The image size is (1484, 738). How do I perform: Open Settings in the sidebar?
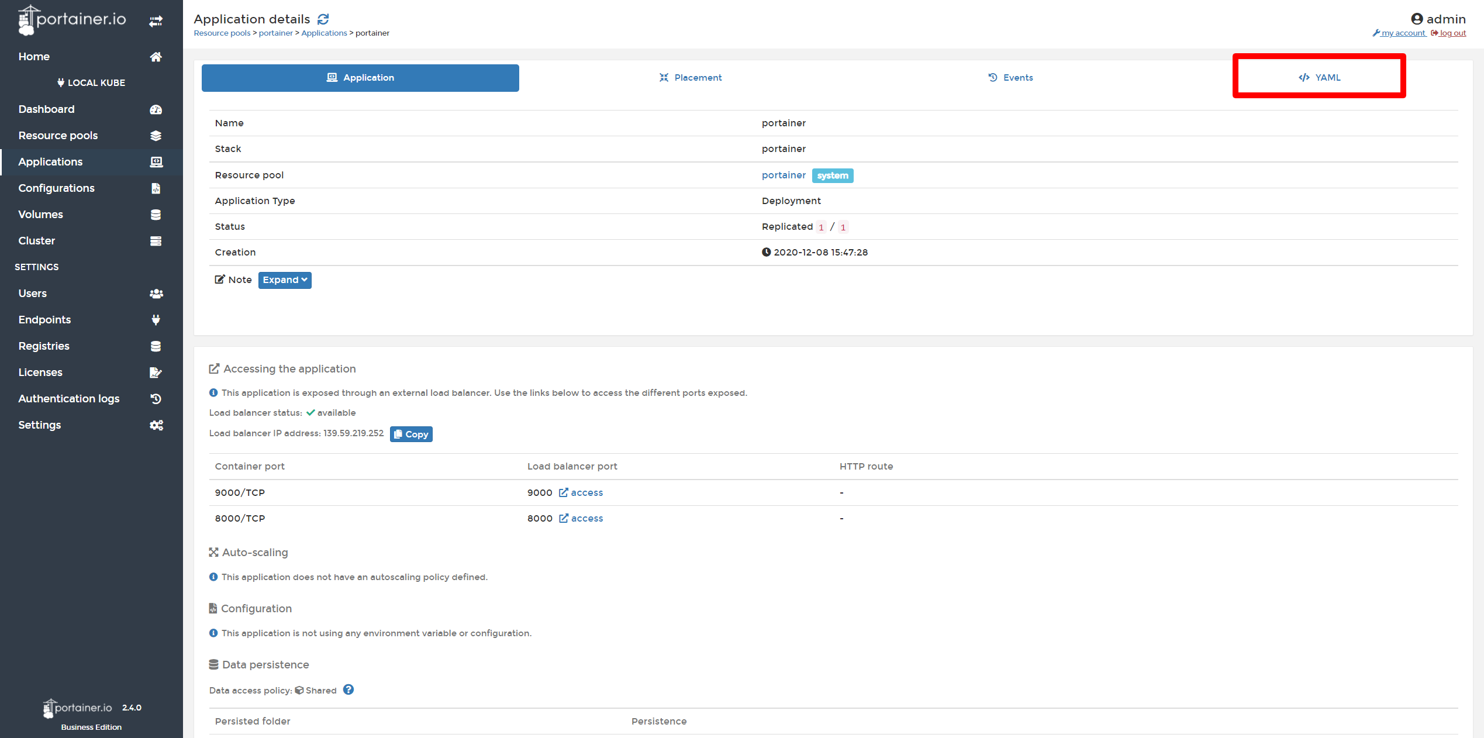point(40,425)
